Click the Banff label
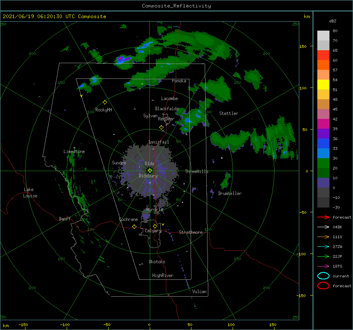The width and height of the screenshot is (353, 330). coord(65,219)
